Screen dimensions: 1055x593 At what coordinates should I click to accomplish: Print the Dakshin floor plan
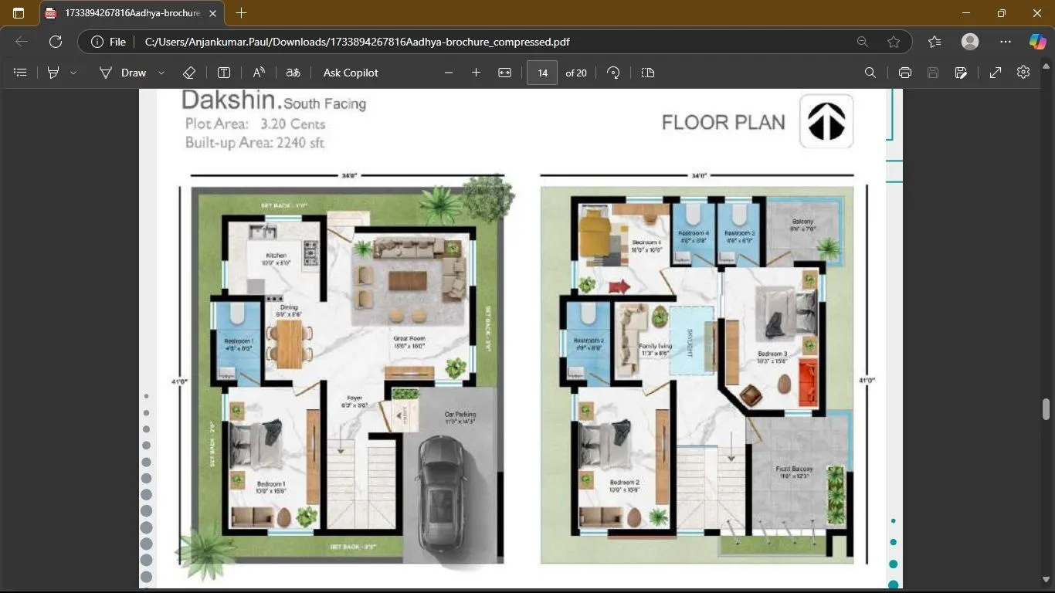click(x=904, y=73)
